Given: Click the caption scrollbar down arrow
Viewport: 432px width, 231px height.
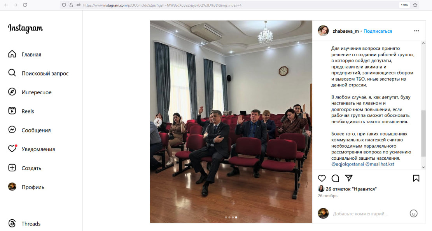Looking at the screenshot, I should 423,167.
